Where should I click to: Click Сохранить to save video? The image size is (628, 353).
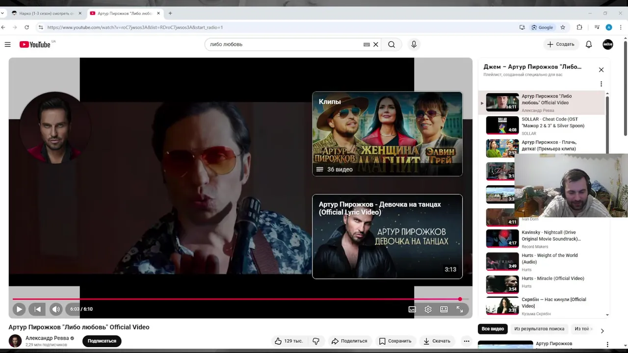click(395, 341)
